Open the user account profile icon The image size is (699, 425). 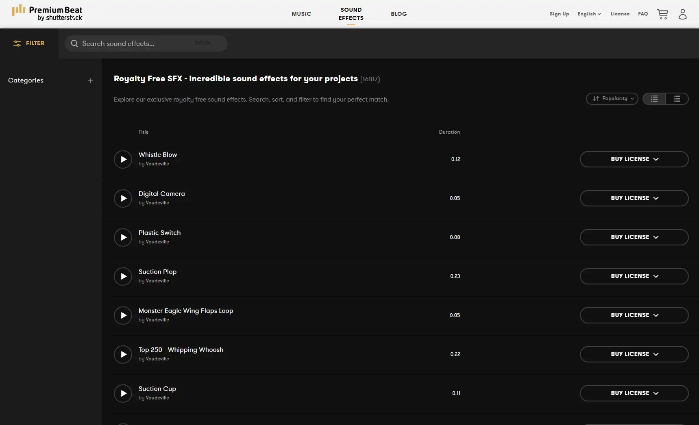point(682,14)
